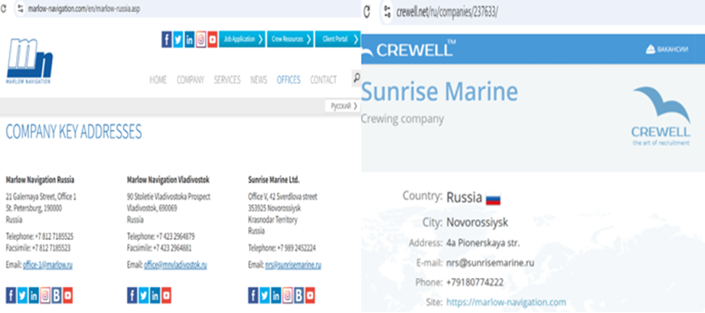Click Twitter icon under Marlow Navigation Vladivostok
The width and height of the screenshot is (705, 313).
click(143, 295)
